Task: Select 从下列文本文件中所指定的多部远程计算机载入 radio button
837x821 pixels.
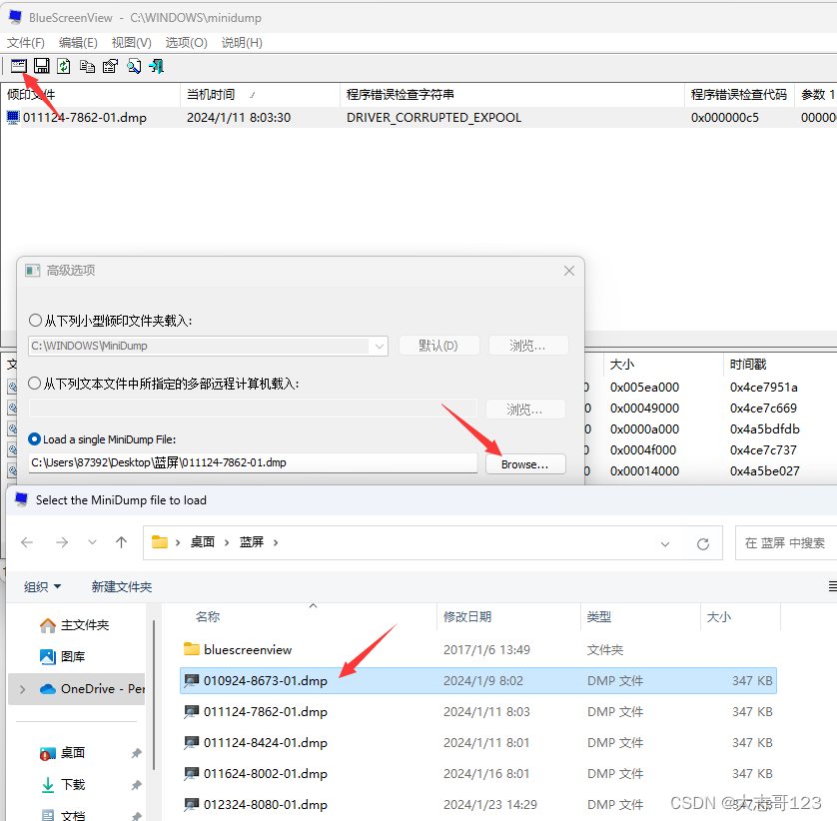Action: point(35,384)
